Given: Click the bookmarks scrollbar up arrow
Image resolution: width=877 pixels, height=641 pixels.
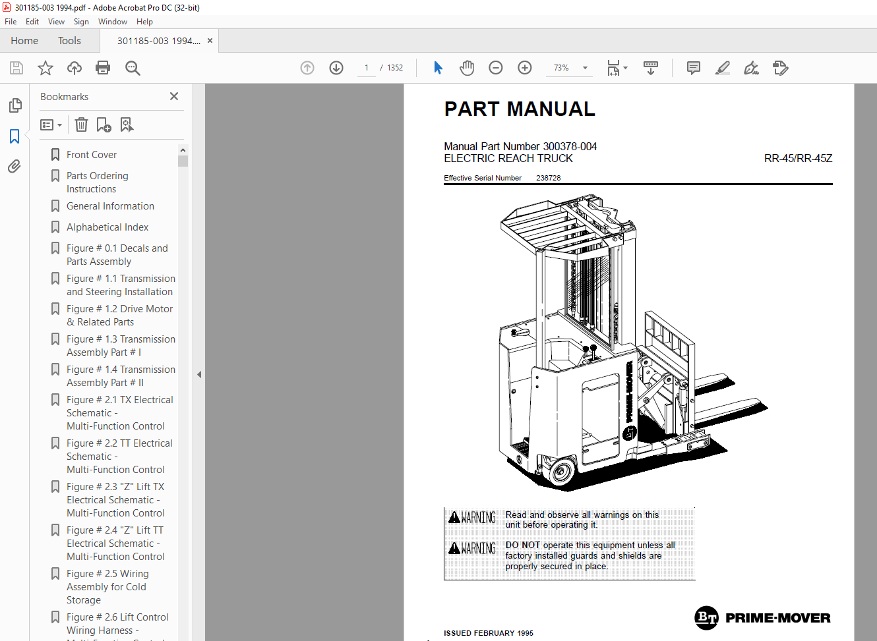Looking at the screenshot, I should 183,150.
